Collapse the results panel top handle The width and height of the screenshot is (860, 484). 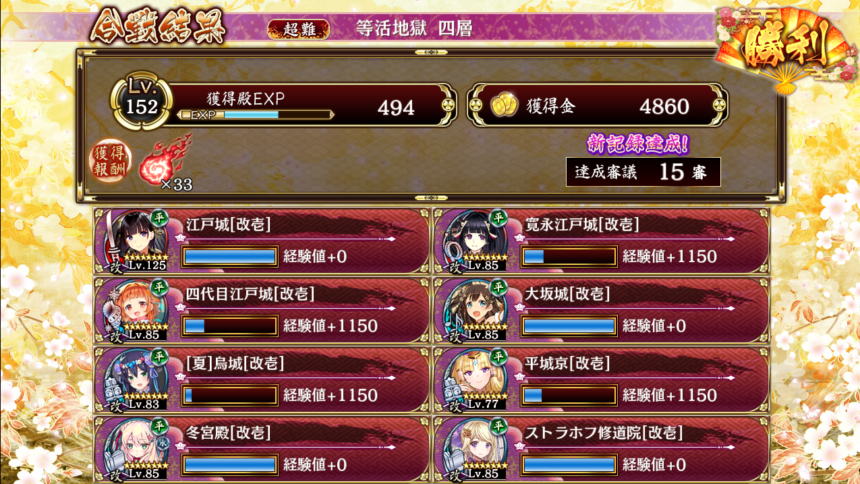pyautogui.click(x=430, y=52)
